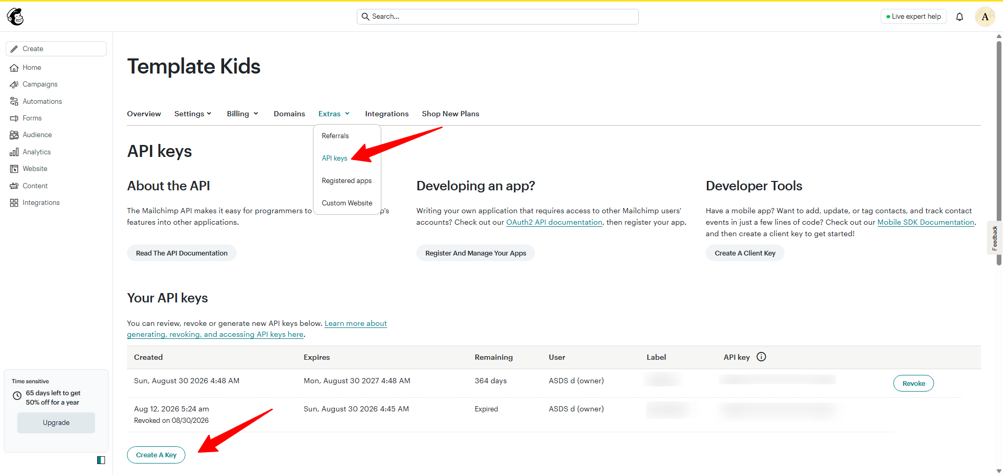The height and width of the screenshot is (475, 1003).
Task: Click Register And Manage Your Apps
Action: point(475,253)
